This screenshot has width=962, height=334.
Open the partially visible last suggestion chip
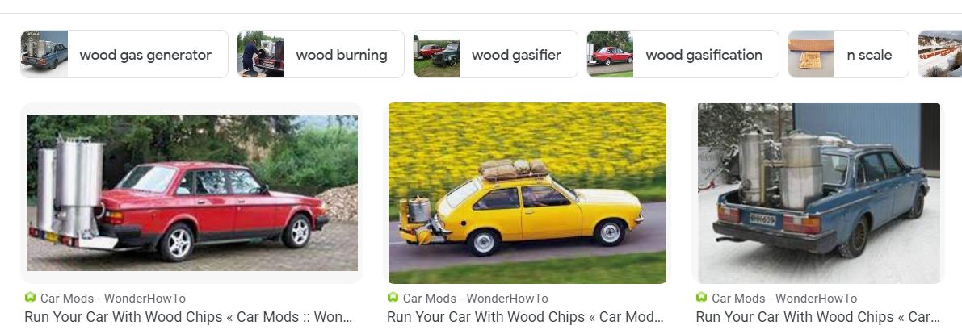point(940,54)
